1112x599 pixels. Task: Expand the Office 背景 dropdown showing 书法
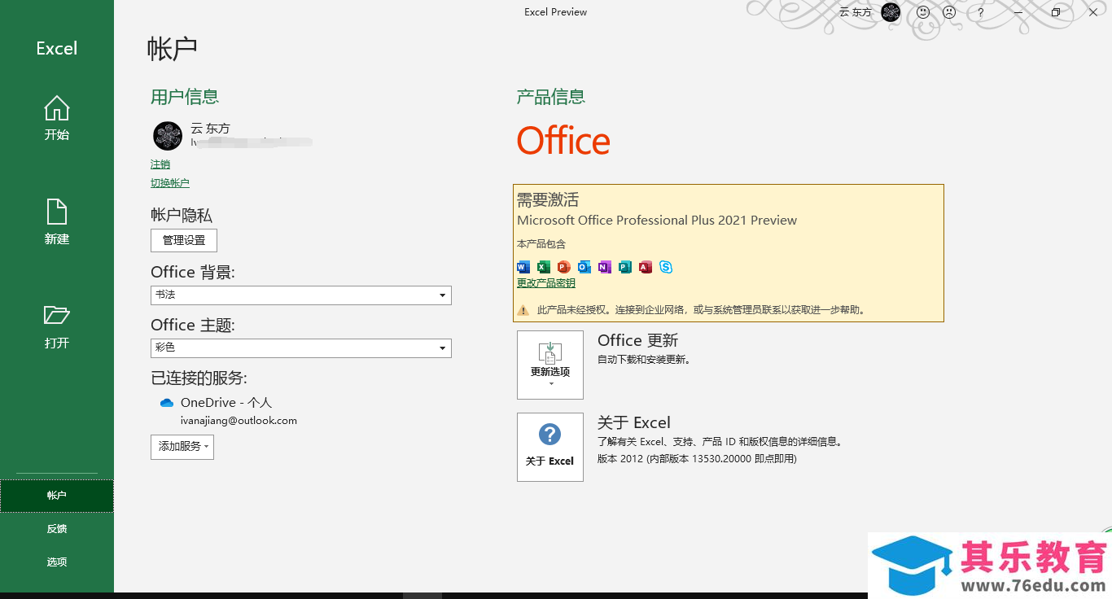[301, 295]
